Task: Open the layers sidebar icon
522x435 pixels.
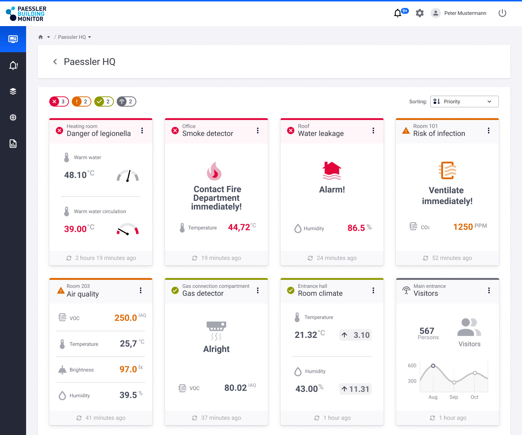Action: pyautogui.click(x=13, y=91)
